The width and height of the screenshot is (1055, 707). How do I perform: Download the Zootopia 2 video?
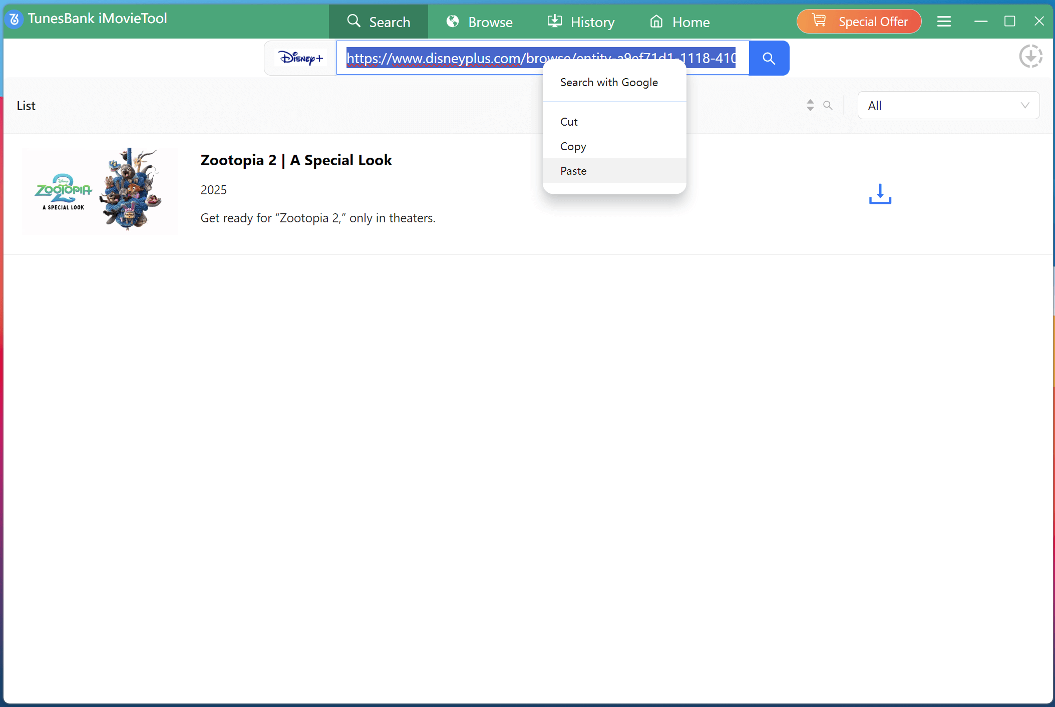(x=880, y=195)
